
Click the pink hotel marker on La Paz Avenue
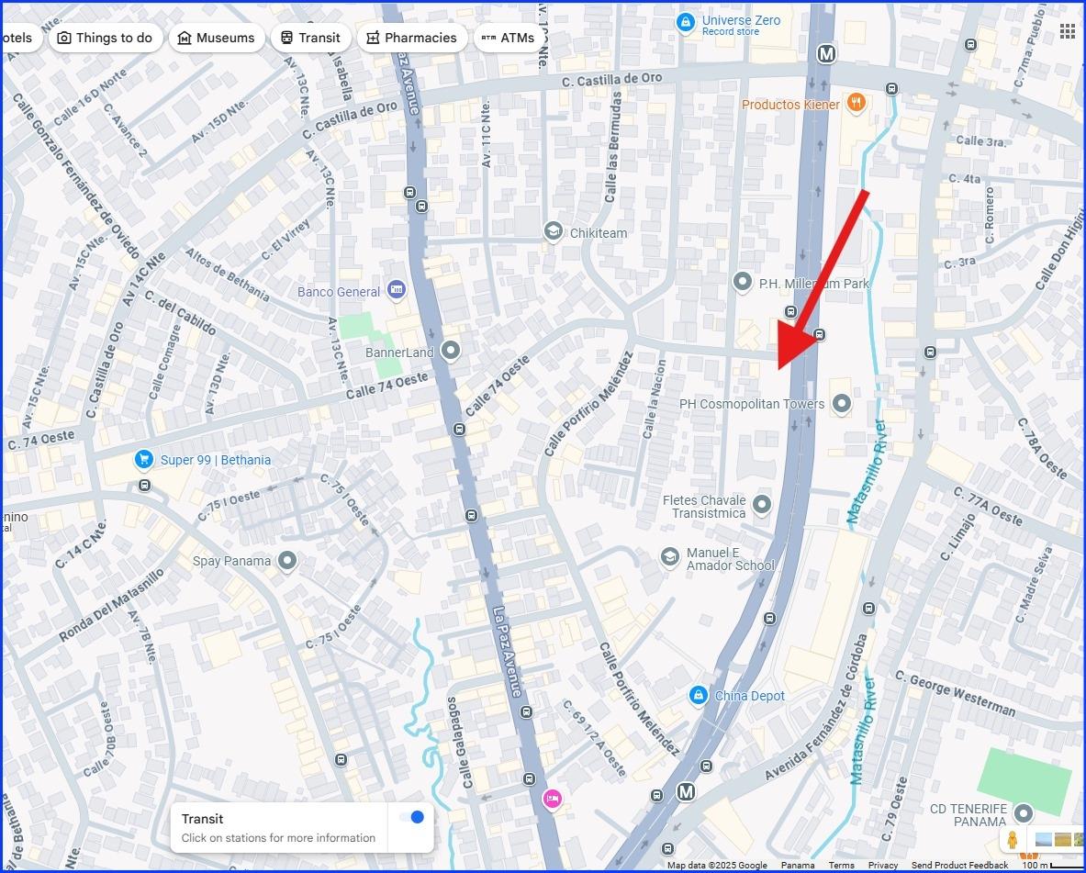pos(552,799)
